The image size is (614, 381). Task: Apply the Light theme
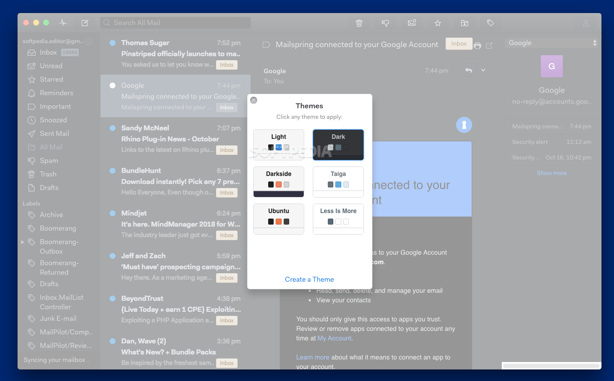tap(279, 145)
